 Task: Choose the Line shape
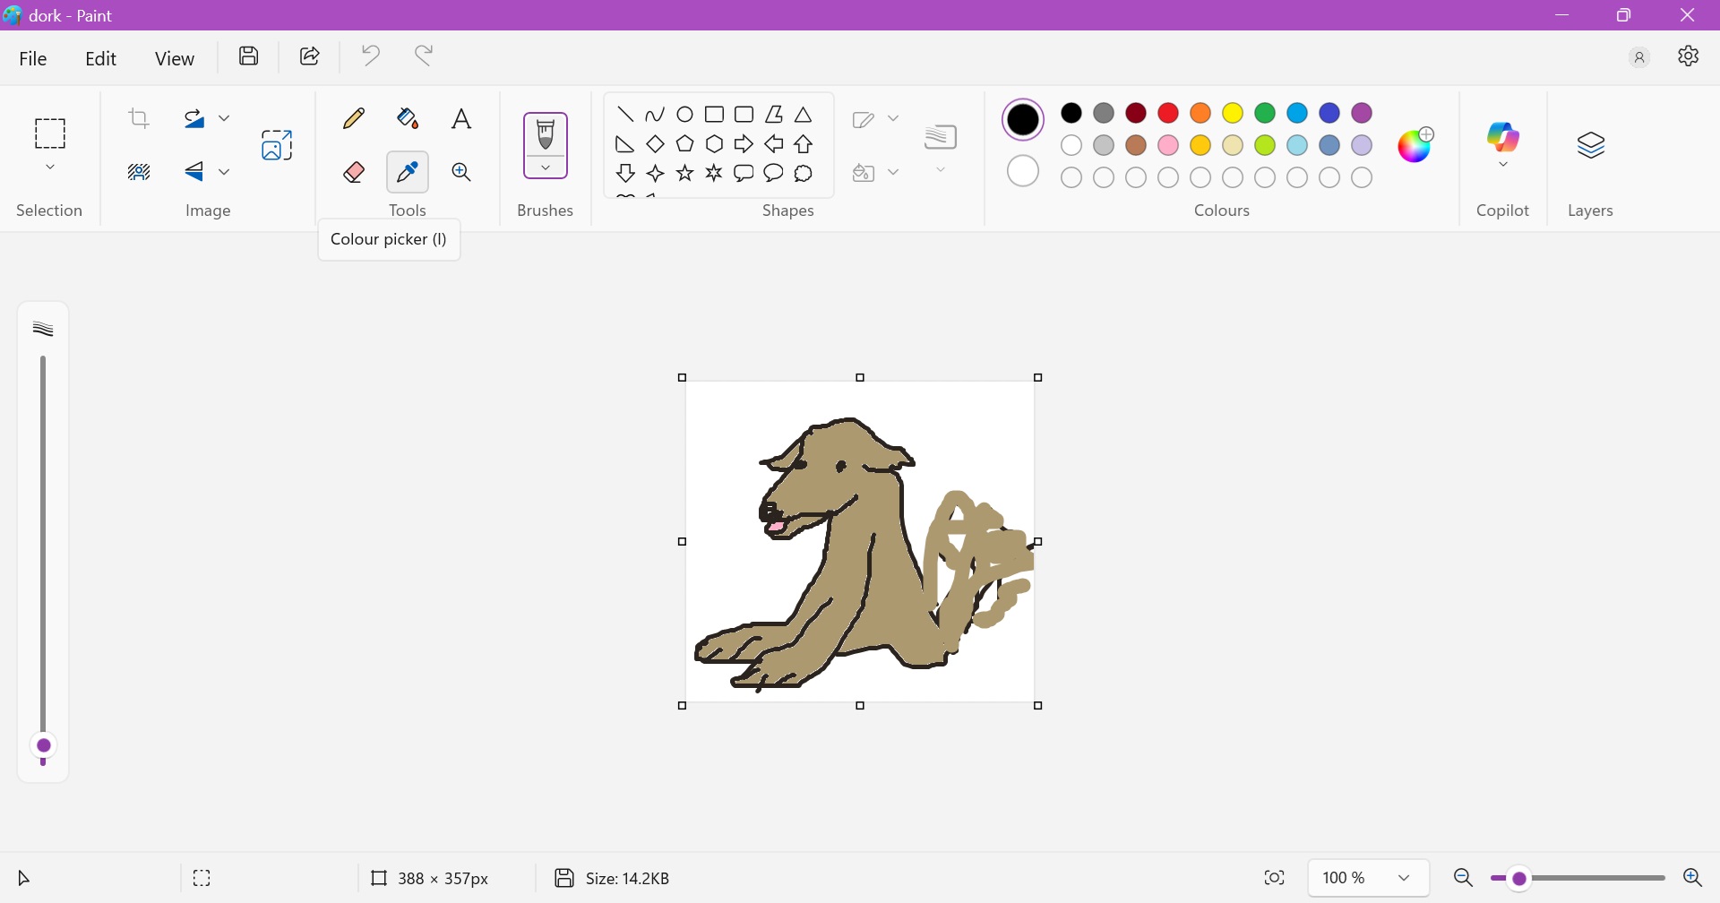(626, 115)
